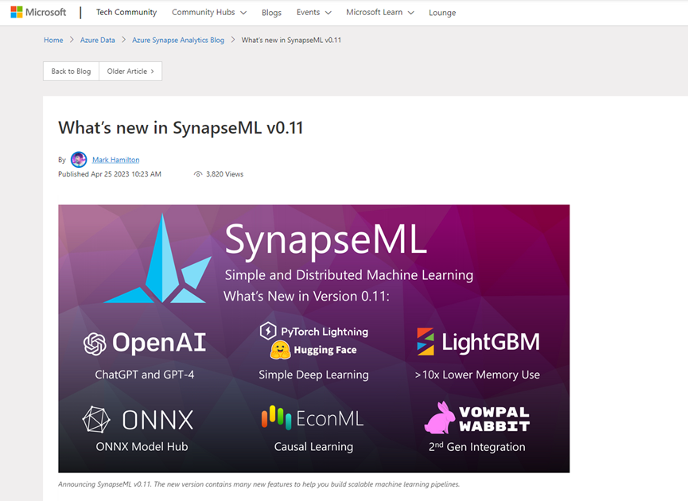The width and height of the screenshot is (688, 501).
Task: Click the caption 'Announcing SynapseML v0.11' text
Action: point(258,484)
